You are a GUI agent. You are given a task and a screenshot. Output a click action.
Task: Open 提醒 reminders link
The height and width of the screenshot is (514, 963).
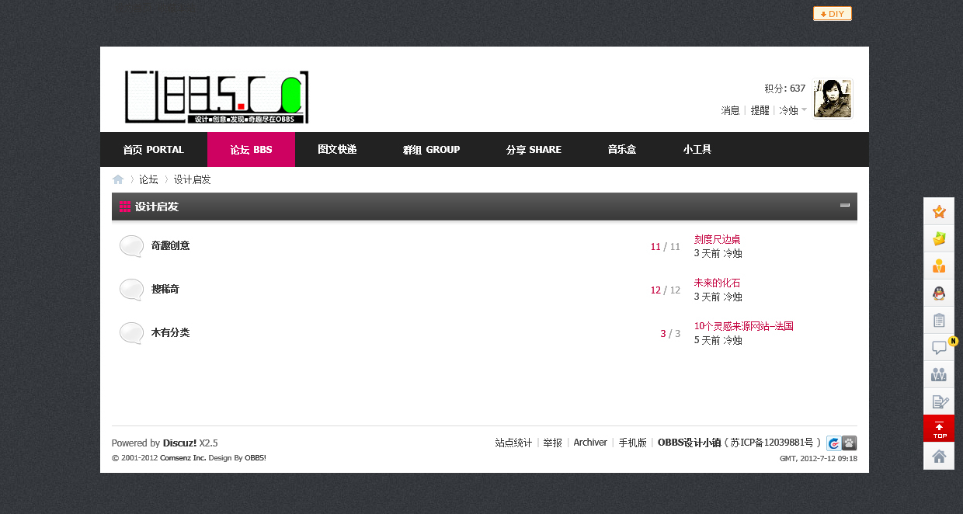[x=760, y=110]
